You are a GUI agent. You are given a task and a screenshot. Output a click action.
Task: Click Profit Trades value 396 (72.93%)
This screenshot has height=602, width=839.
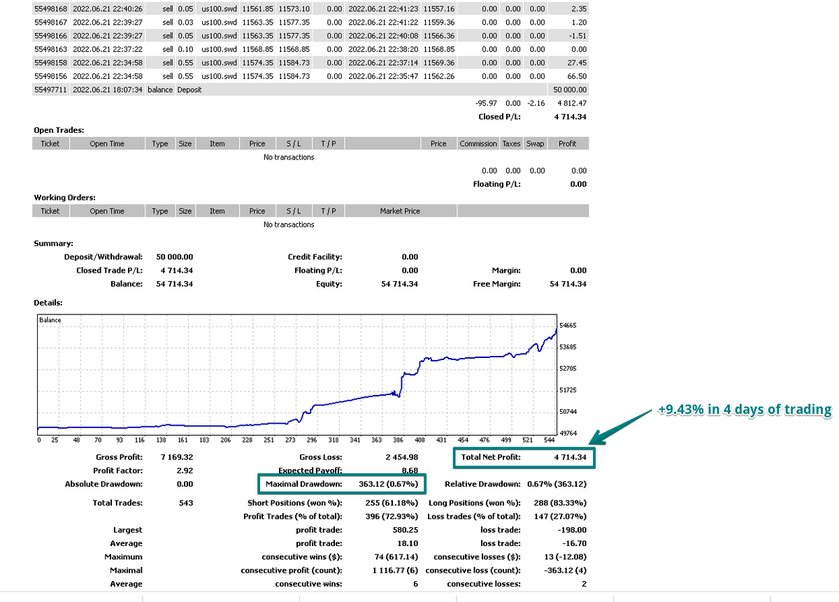(392, 516)
